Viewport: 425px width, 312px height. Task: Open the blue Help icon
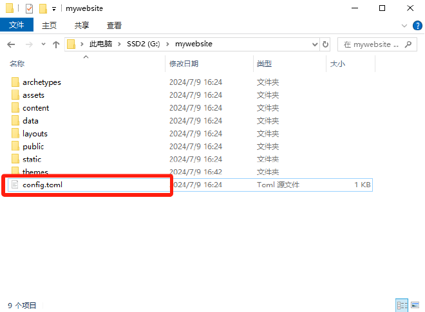(417, 26)
